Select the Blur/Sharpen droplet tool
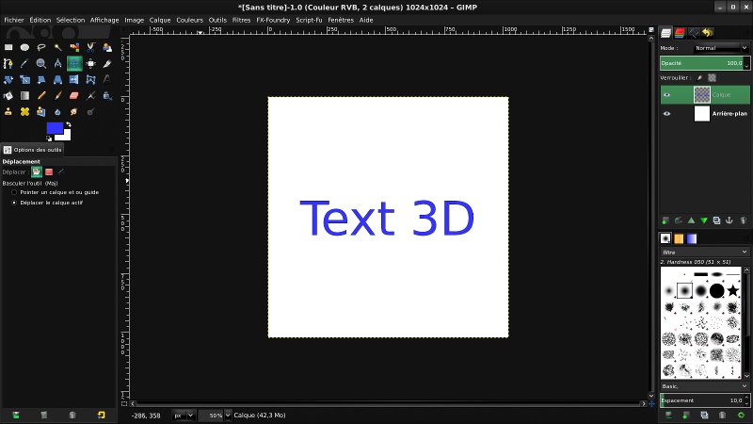The height and width of the screenshot is (424, 753). [57, 111]
